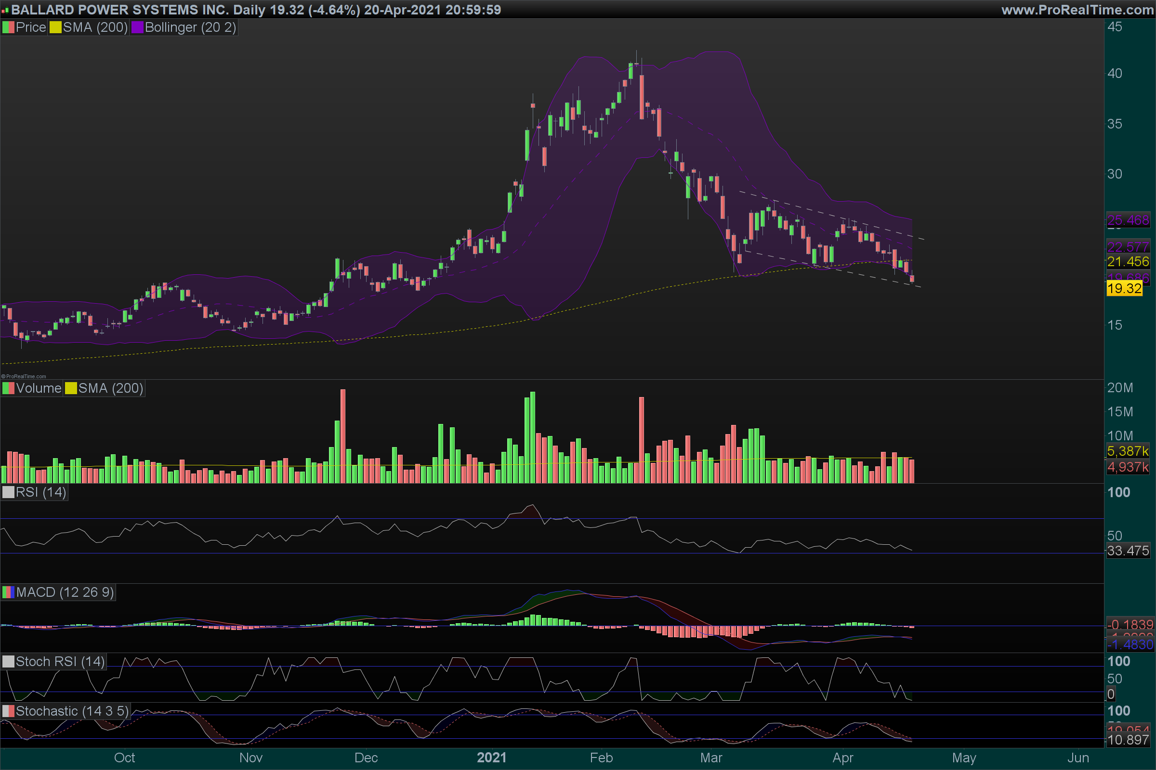This screenshot has height=770, width=1156.
Task: Click the Stochastic (14 3 5) indicator icon
Action: tap(8, 711)
